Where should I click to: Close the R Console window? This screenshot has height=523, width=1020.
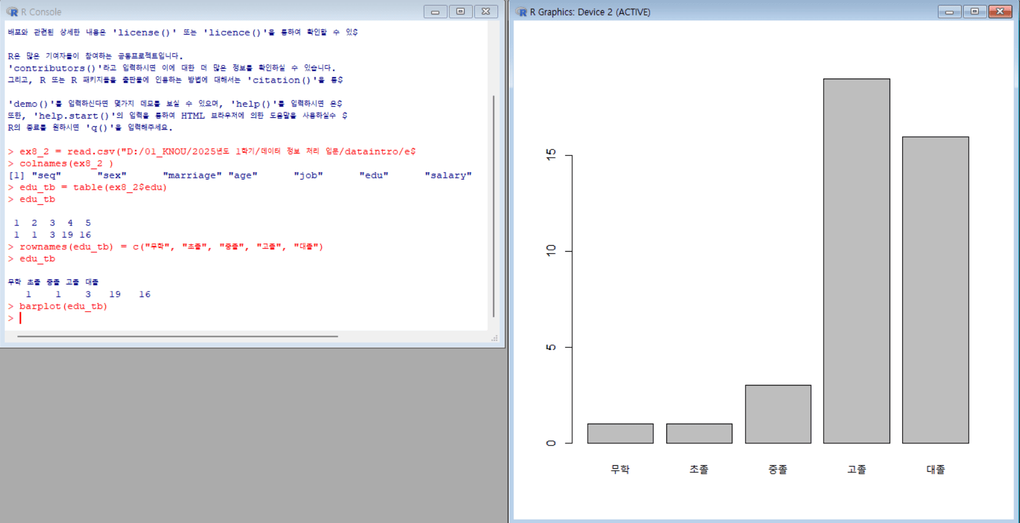pyautogui.click(x=486, y=12)
